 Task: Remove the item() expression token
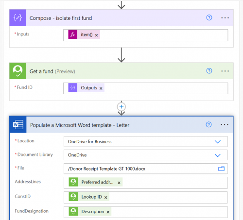96,35
